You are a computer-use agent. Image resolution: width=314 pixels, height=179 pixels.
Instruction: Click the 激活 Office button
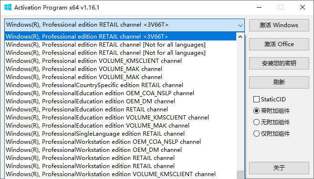[x=279, y=44]
